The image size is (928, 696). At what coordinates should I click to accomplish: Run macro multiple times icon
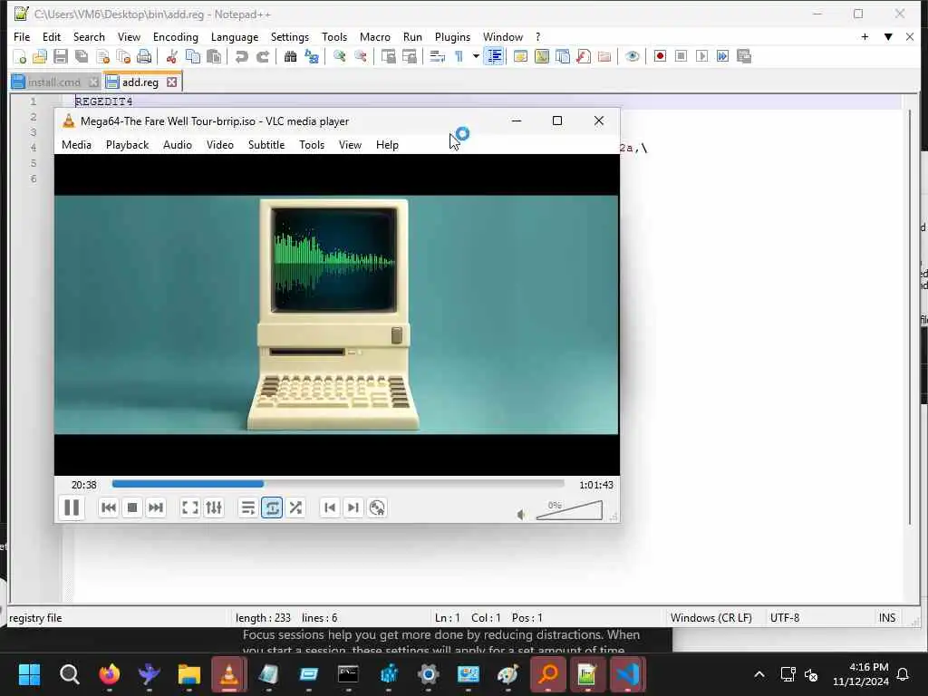(x=722, y=57)
